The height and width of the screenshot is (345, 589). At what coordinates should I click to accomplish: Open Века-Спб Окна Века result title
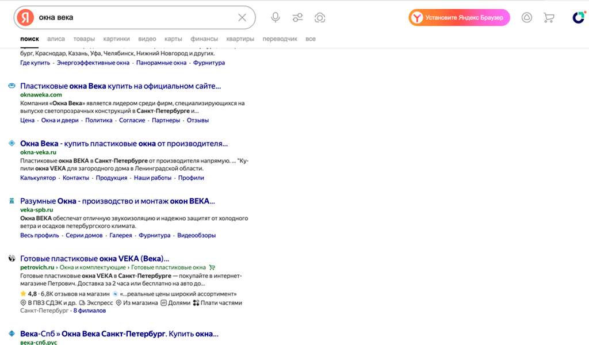point(119,333)
